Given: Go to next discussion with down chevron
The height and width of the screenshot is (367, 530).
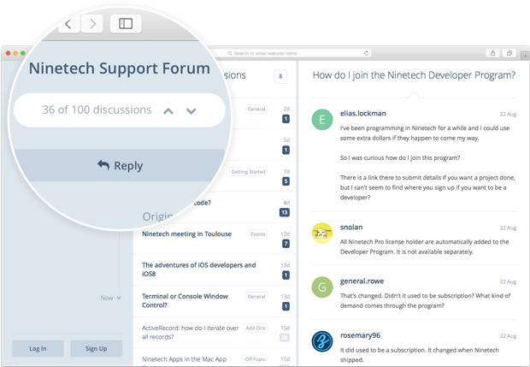Looking at the screenshot, I should (x=191, y=110).
